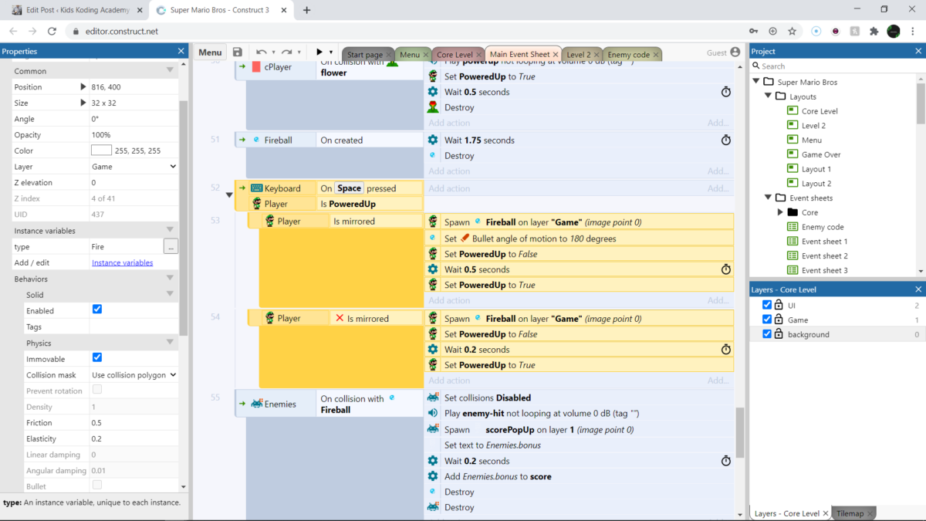Click Add action under Fireball On created
The width and height of the screenshot is (926, 521).
pos(449,171)
